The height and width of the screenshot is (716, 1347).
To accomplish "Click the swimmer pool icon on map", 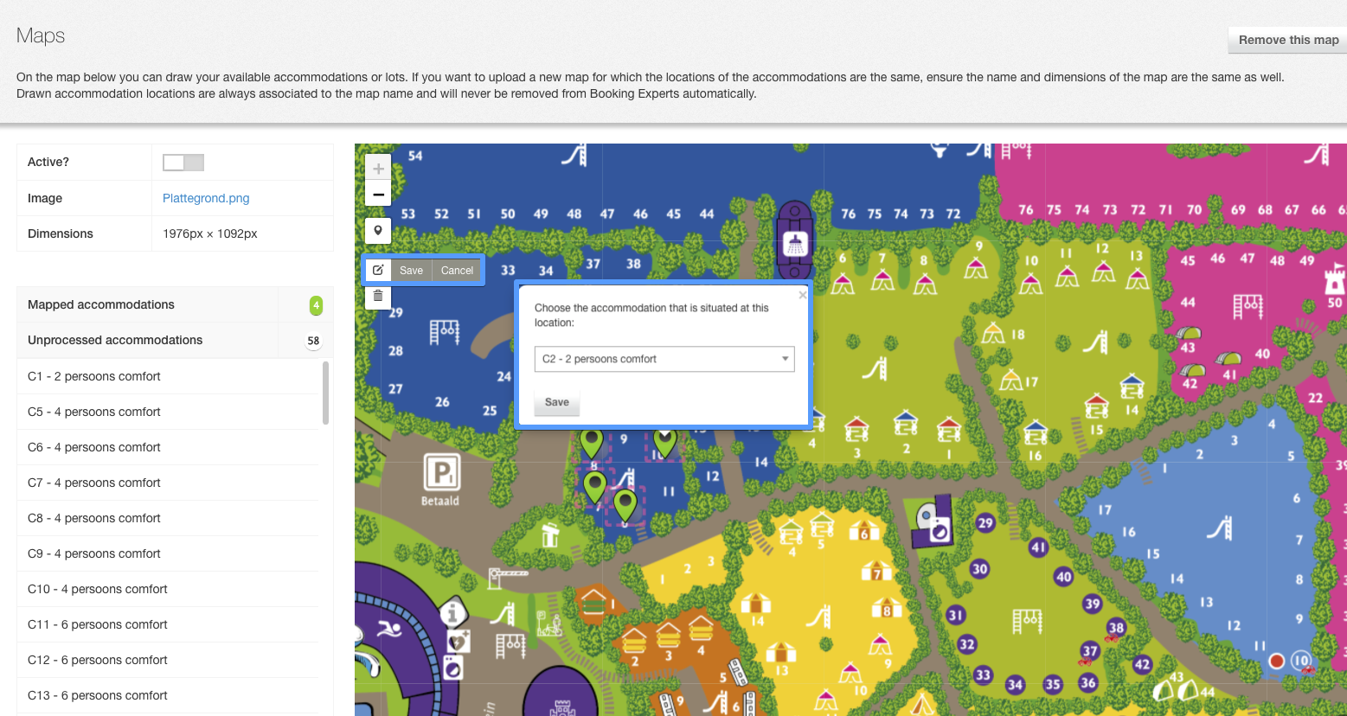I will click(390, 629).
